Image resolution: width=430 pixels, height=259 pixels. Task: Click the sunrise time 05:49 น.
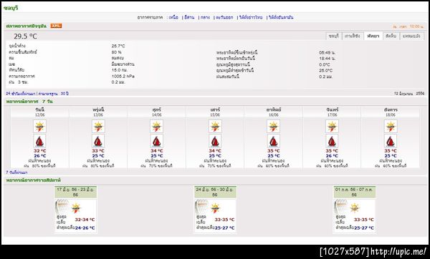click(x=327, y=52)
